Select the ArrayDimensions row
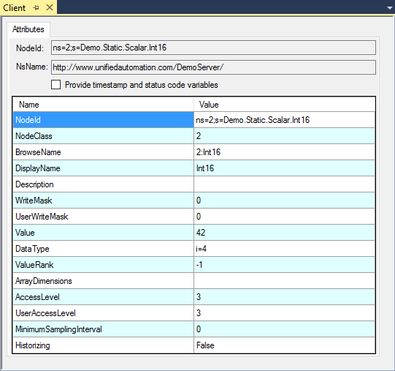This screenshot has width=395, height=371. [x=193, y=281]
